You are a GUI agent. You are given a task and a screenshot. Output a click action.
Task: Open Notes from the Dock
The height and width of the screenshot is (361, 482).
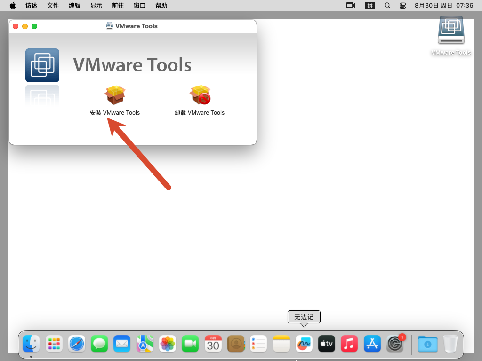tap(281, 344)
